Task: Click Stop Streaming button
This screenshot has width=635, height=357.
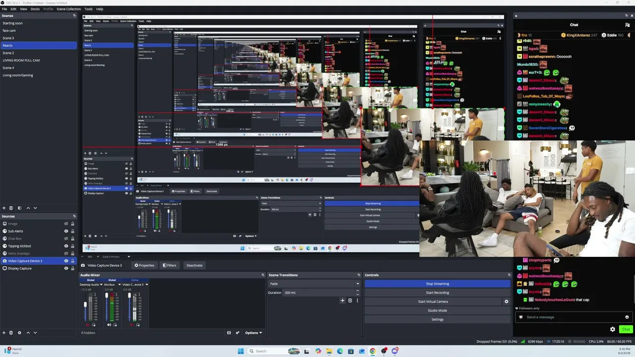Action: pos(437,284)
